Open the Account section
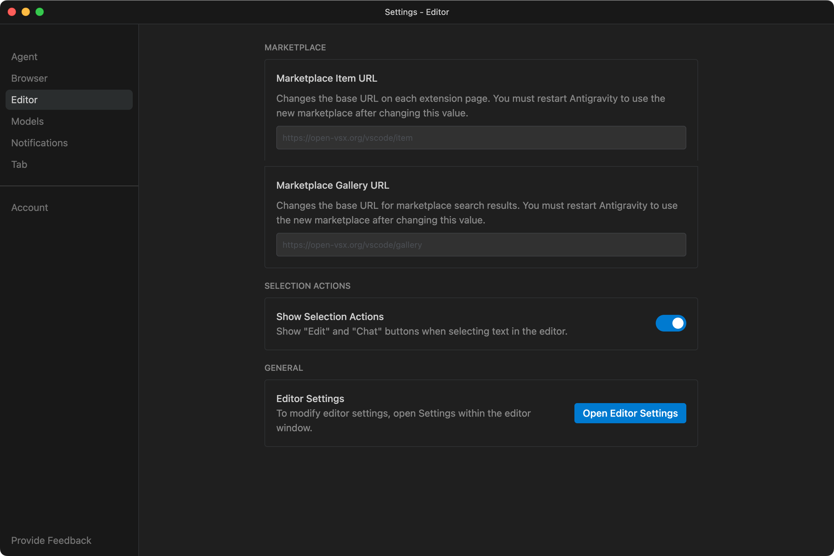The image size is (834, 556). (x=30, y=207)
